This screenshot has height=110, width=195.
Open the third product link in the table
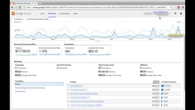pos(84,94)
